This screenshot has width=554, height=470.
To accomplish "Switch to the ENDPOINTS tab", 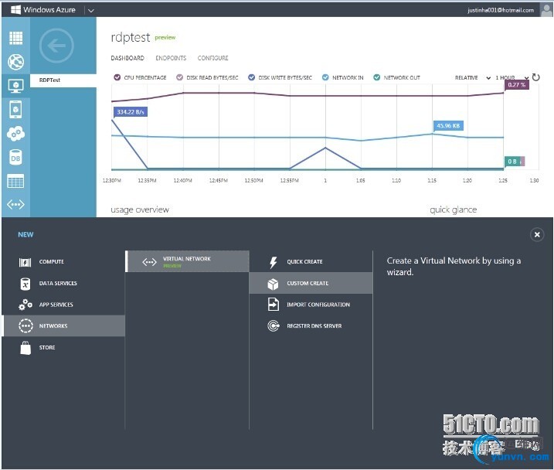I will pyautogui.click(x=171, y=58).
